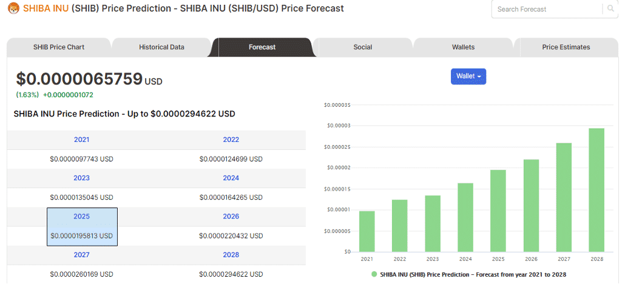Open the 2022 forecast year link
This screenshot has height=284, width=625.
click(231, 140)
